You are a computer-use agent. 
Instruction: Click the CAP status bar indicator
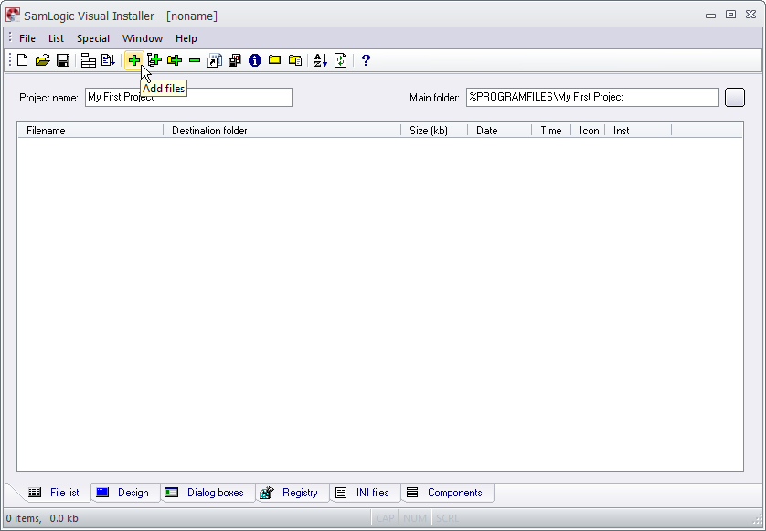coord(385,518)
